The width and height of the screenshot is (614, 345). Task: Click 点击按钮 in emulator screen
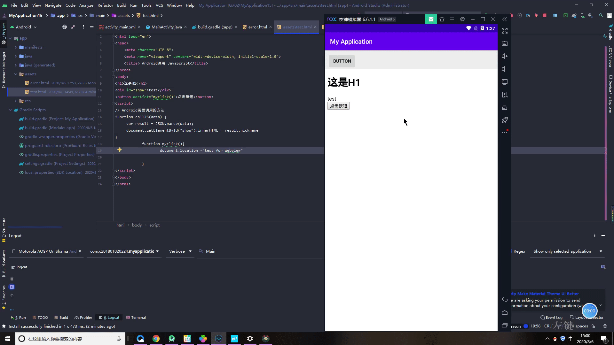pos(339,106)
